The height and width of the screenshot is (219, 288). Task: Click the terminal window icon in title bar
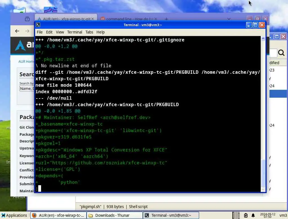[38, 25]
